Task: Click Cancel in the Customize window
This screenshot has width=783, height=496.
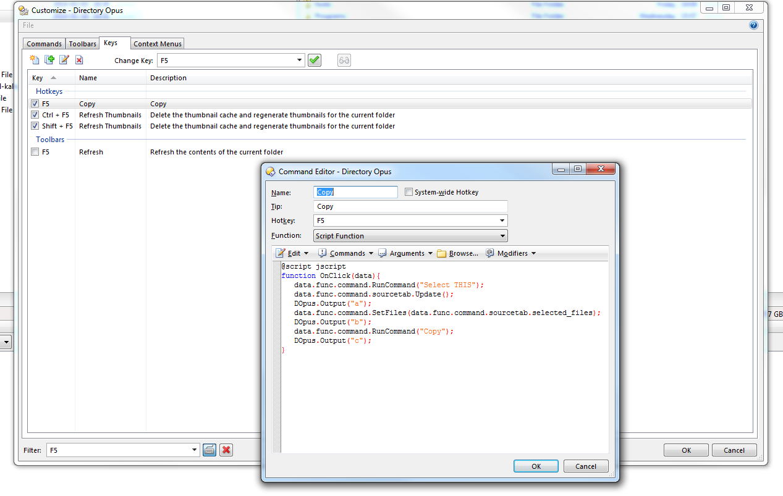Action: [734, 450]
